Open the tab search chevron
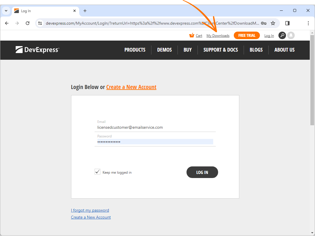Image resolution: width=315 pixels, height=236 pixels. pyautogui.click(x=6, y=11)
